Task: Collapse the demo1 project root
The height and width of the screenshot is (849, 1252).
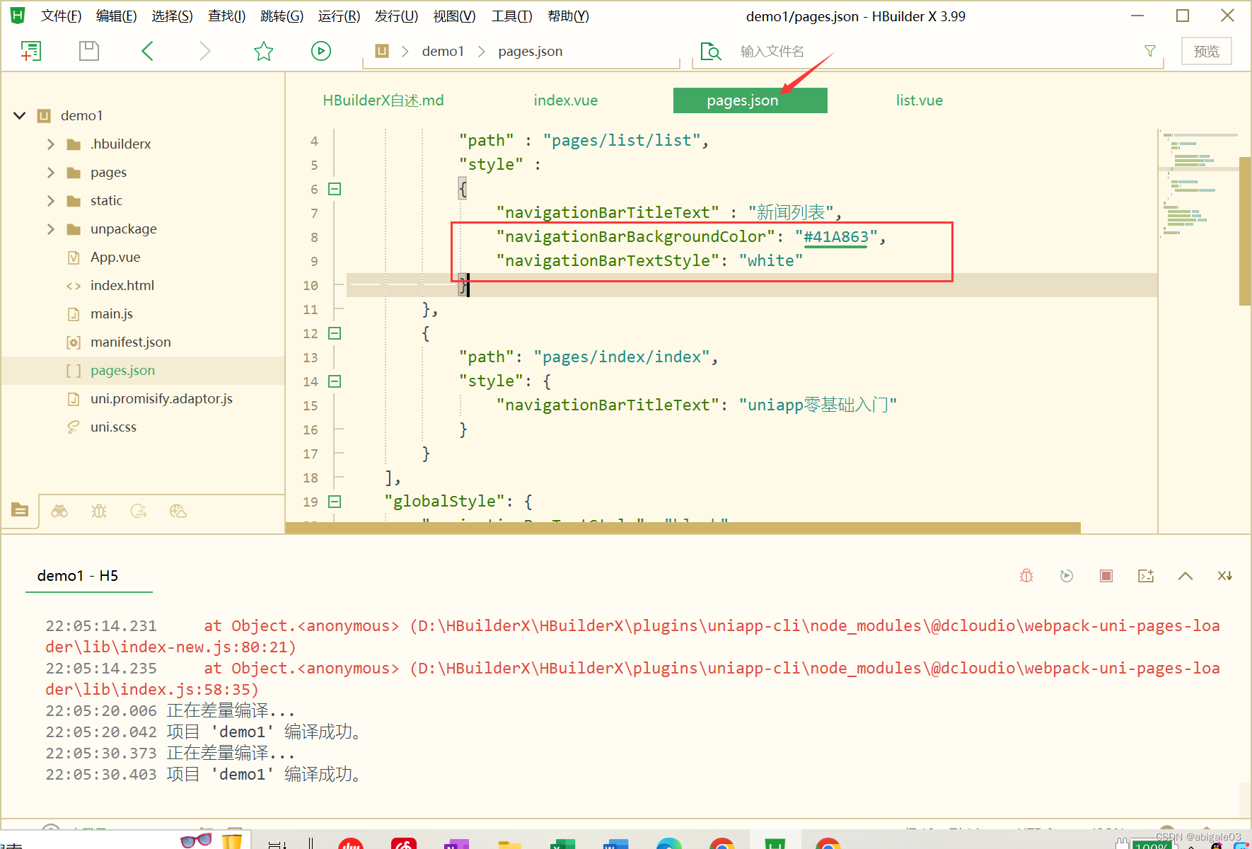Action: (x=20, y=115)
